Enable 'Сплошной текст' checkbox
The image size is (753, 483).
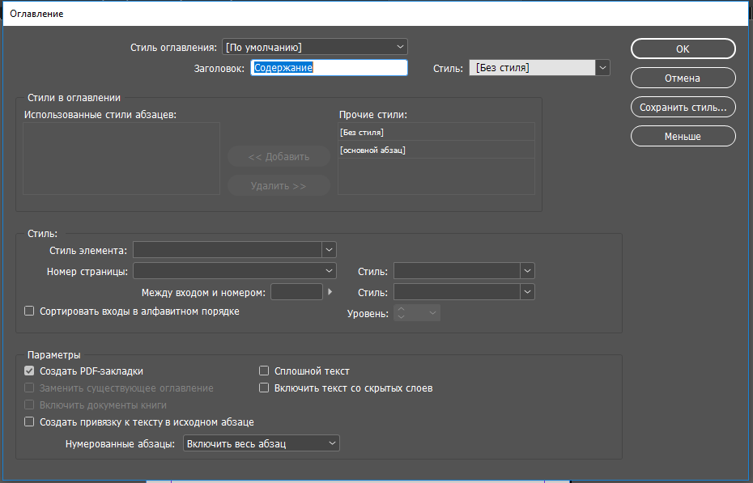pos(264,371)
